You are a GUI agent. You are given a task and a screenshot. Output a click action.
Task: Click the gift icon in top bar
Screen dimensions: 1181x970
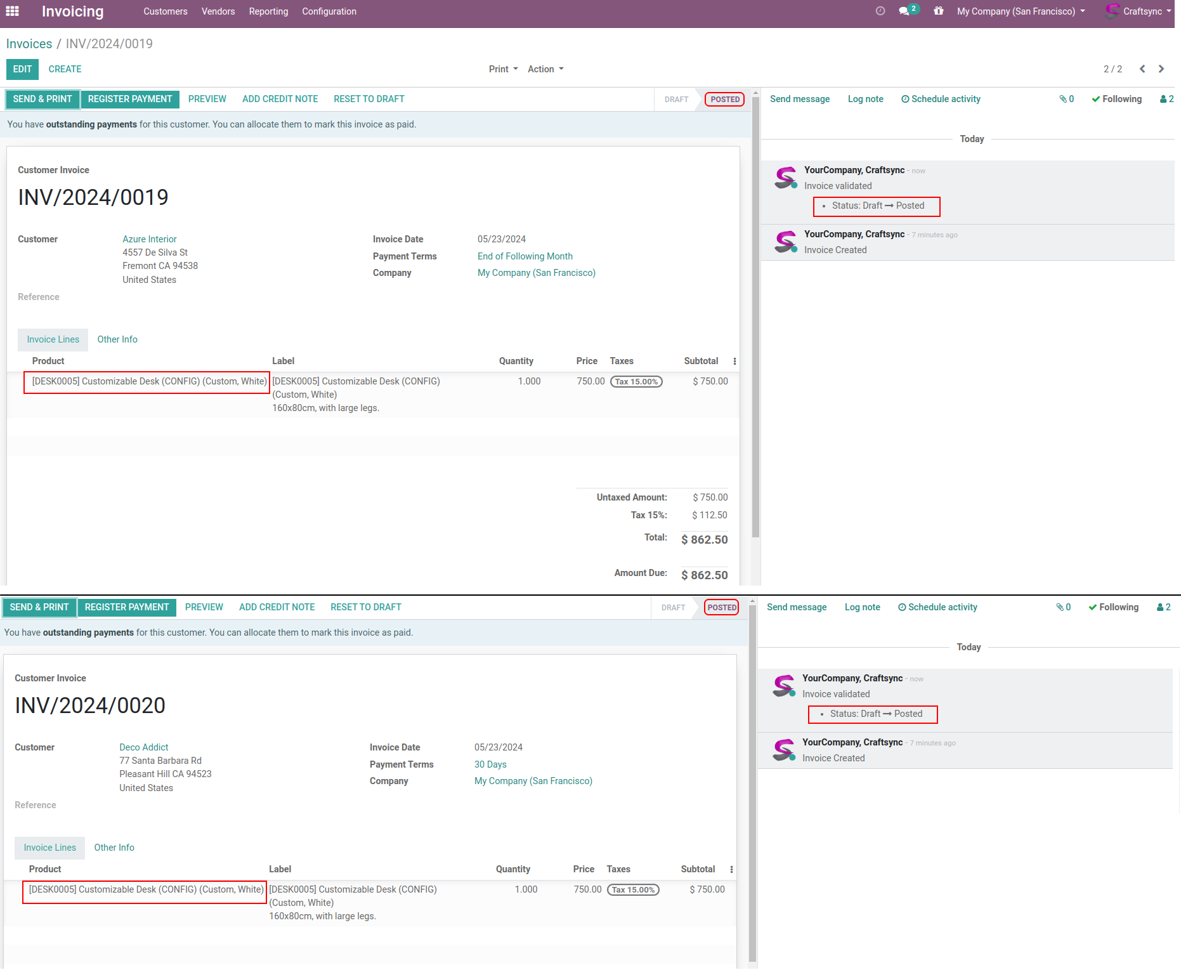pyautogui.click(x=938, y=11)
